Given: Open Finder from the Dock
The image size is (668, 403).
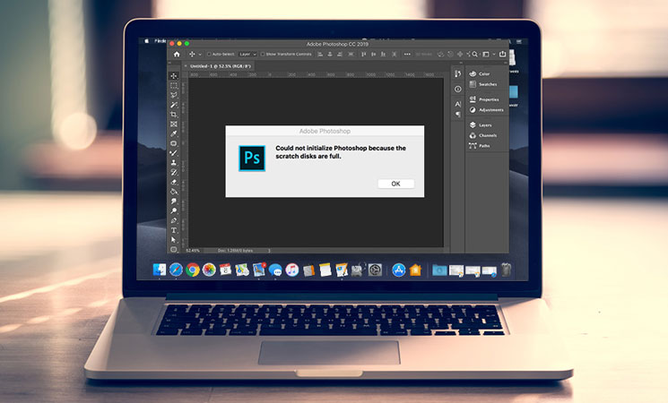Looking at the screenshot, I should [x=159, y=270].
